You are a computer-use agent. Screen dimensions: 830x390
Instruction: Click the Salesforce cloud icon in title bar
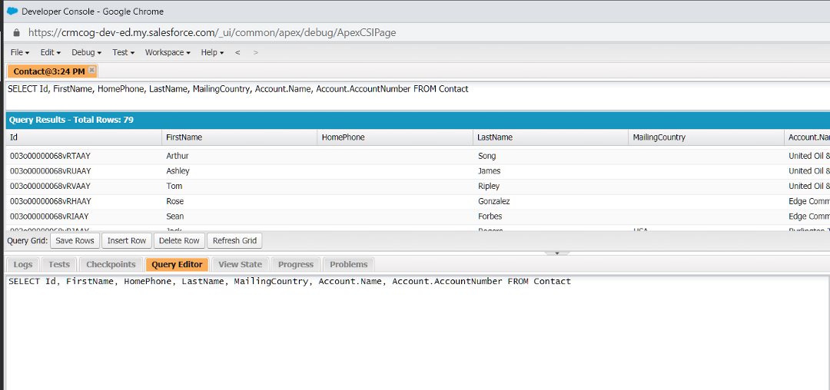[x=12, y=11]
